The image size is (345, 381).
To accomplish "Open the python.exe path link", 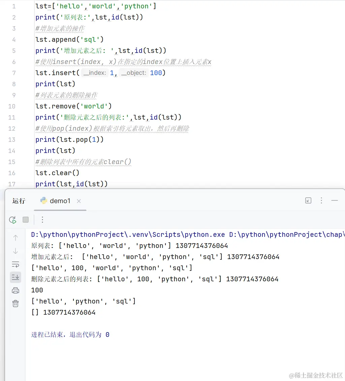I will (x=128, y=235).
